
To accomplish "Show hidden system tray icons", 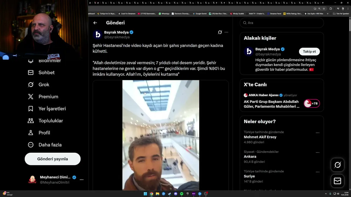I will [x=326, y=194].
